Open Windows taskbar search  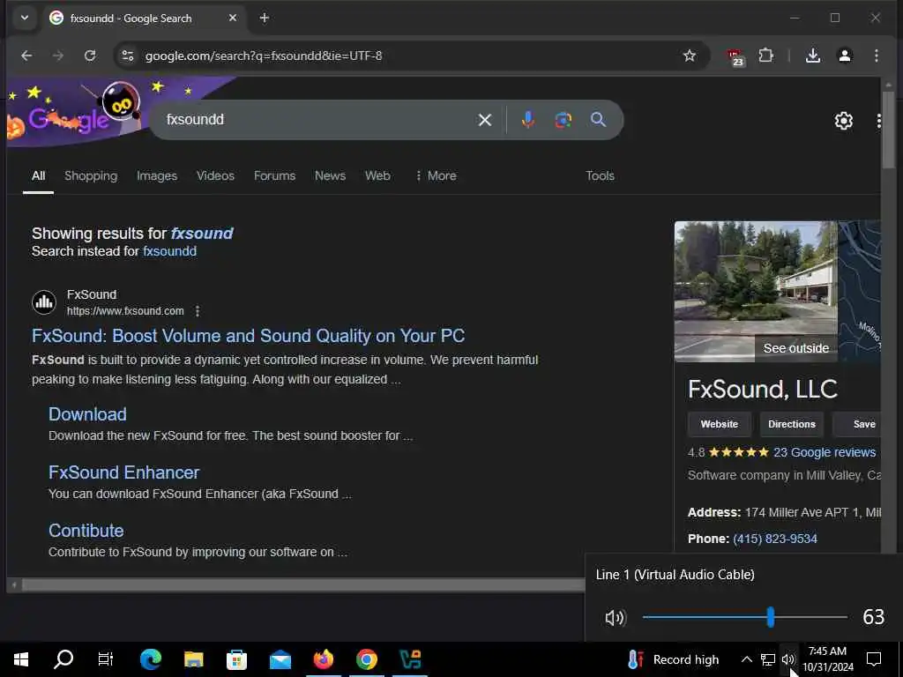pyautogui.click(x=63, y=659)
